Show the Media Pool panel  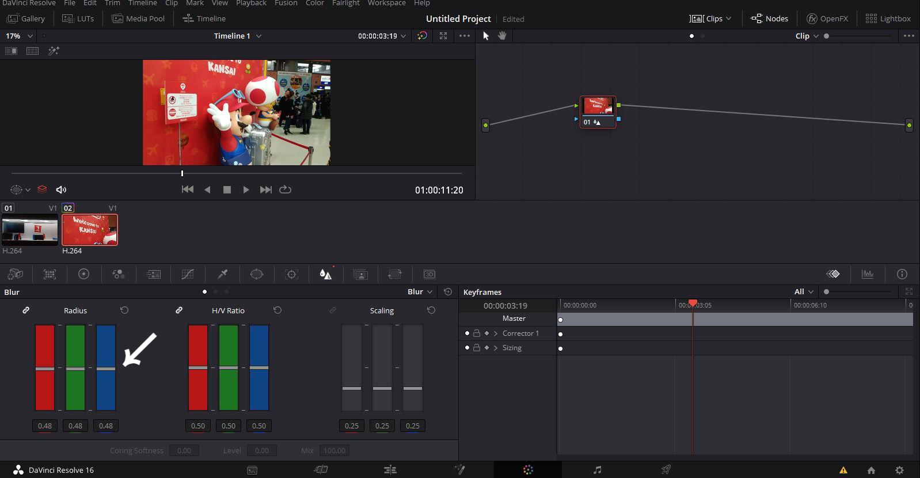[x=138, y=18]
